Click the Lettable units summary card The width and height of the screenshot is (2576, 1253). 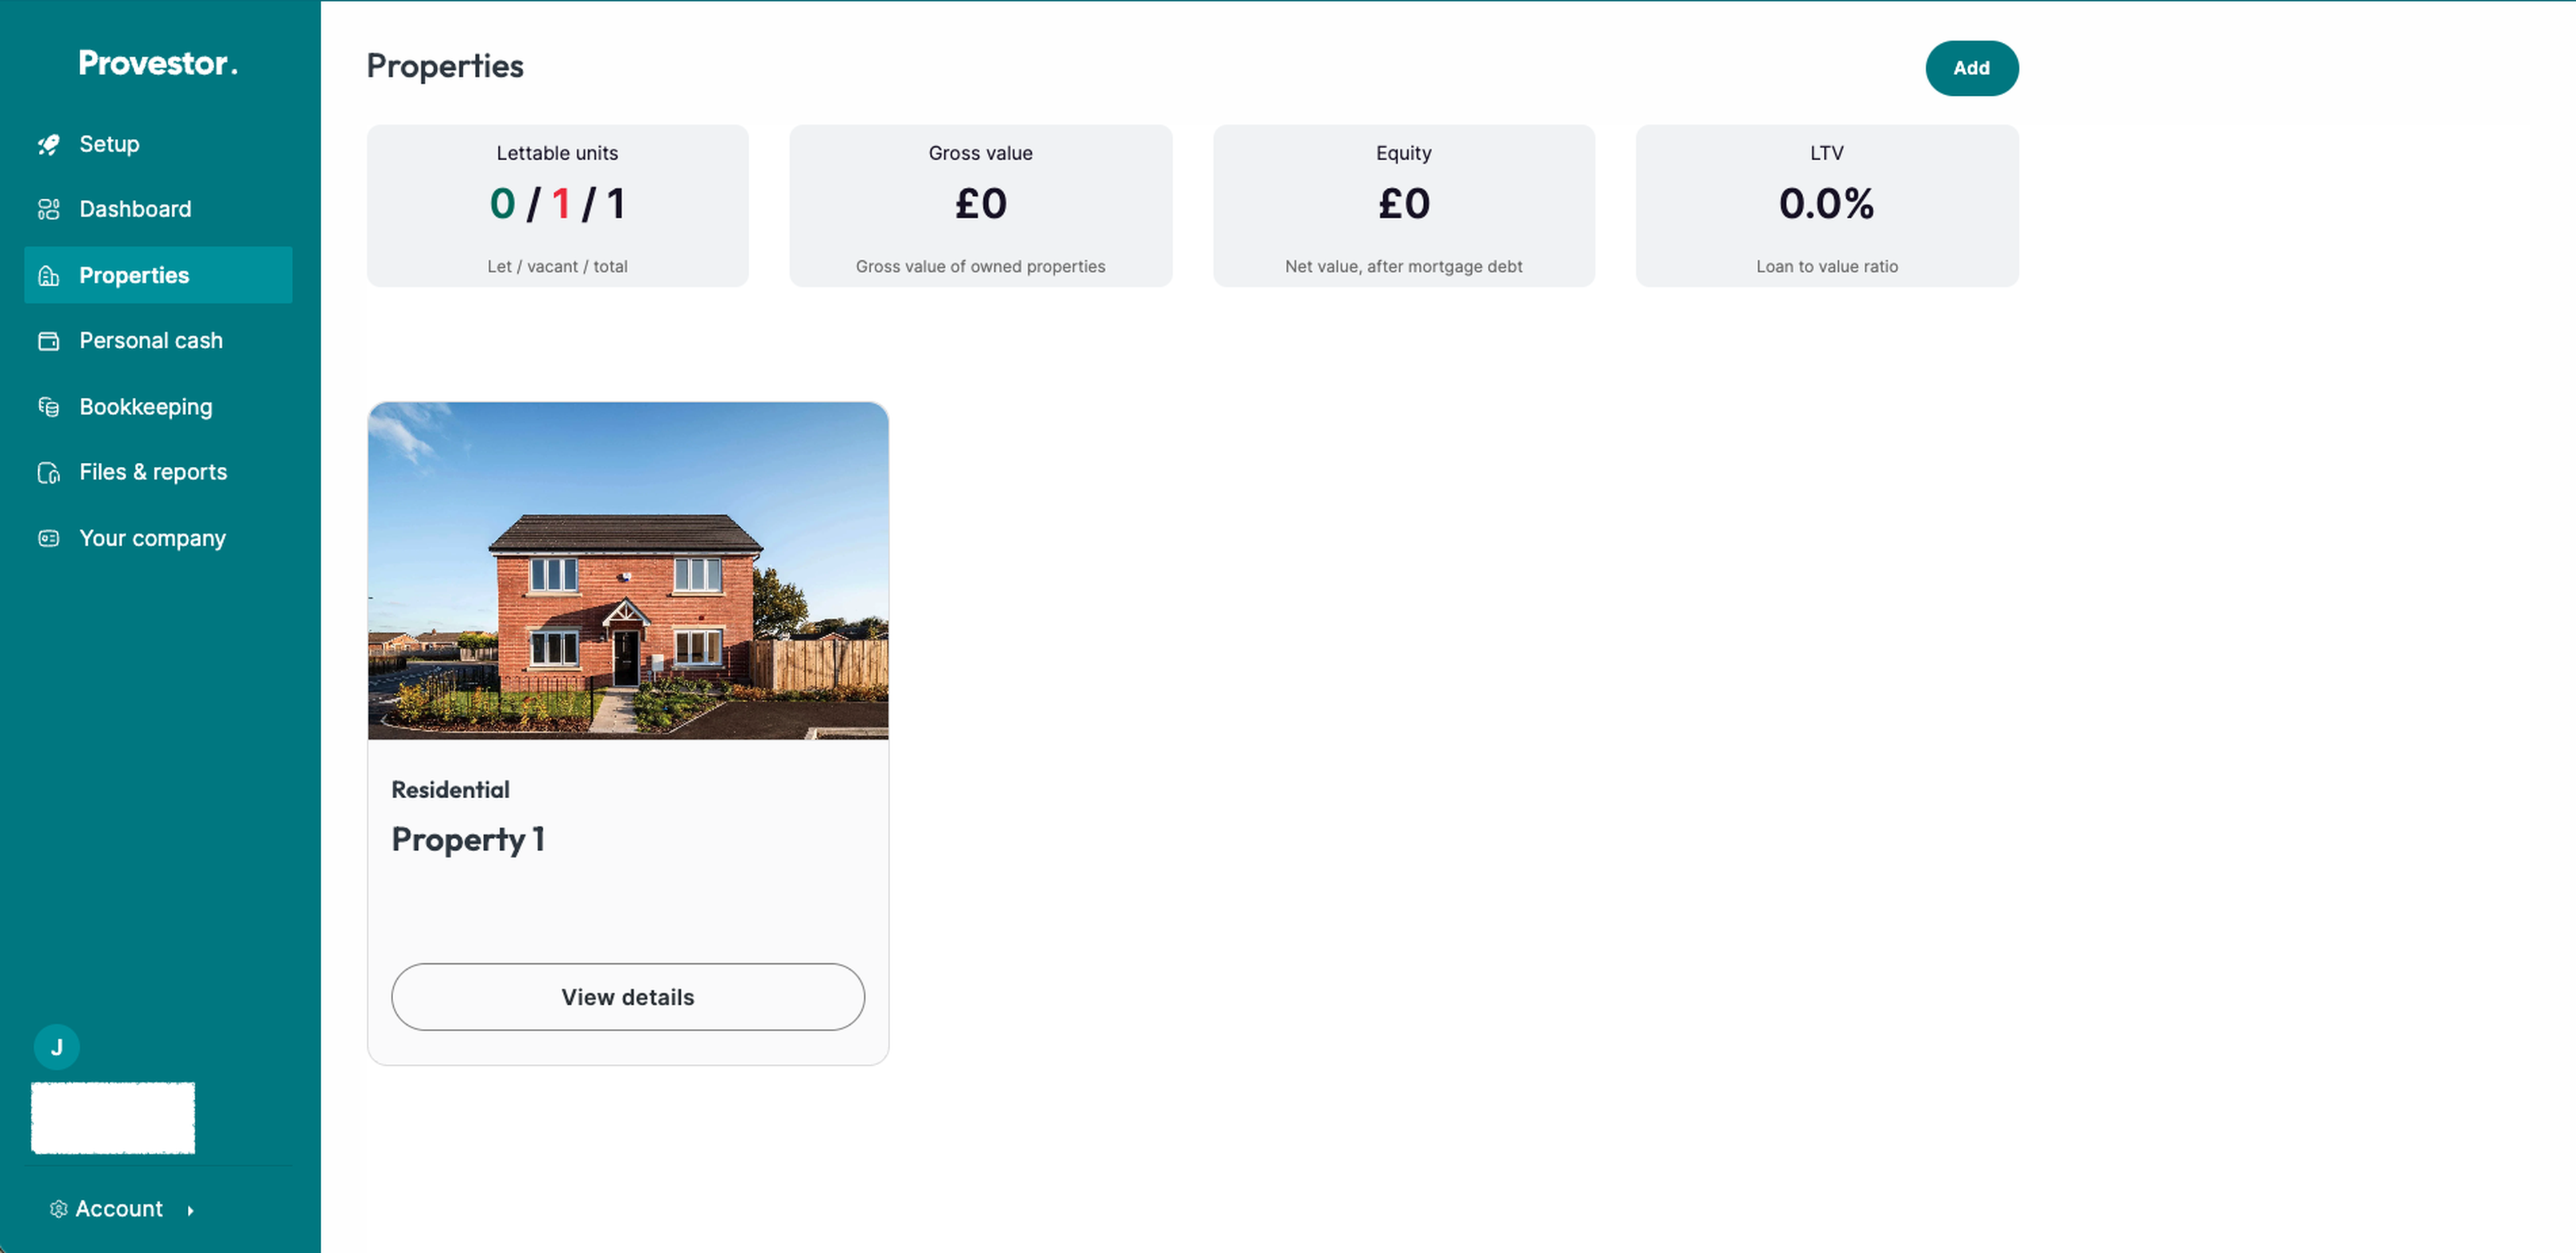click(557, 206)
